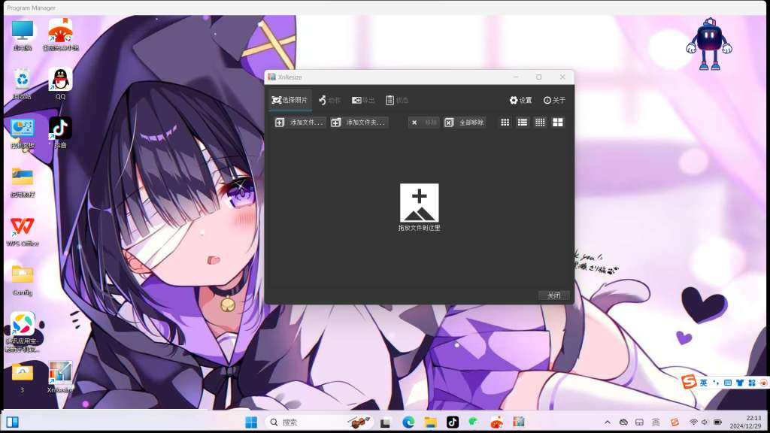The image size is (770, 433).
Task: Open the mushroom app taskbar icon
Action: click(x=496, y=422)
